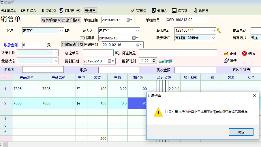This screenshot has height=147, width=261.
Task: Click the 打印P print icon
Action: click(x=61, y=11)
